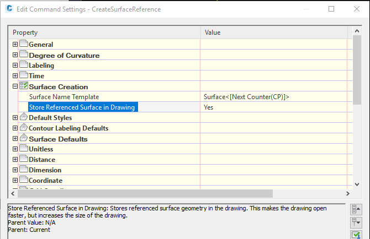370x239 pixels.
Task: Expand the Labeling category
Action: 15,66
